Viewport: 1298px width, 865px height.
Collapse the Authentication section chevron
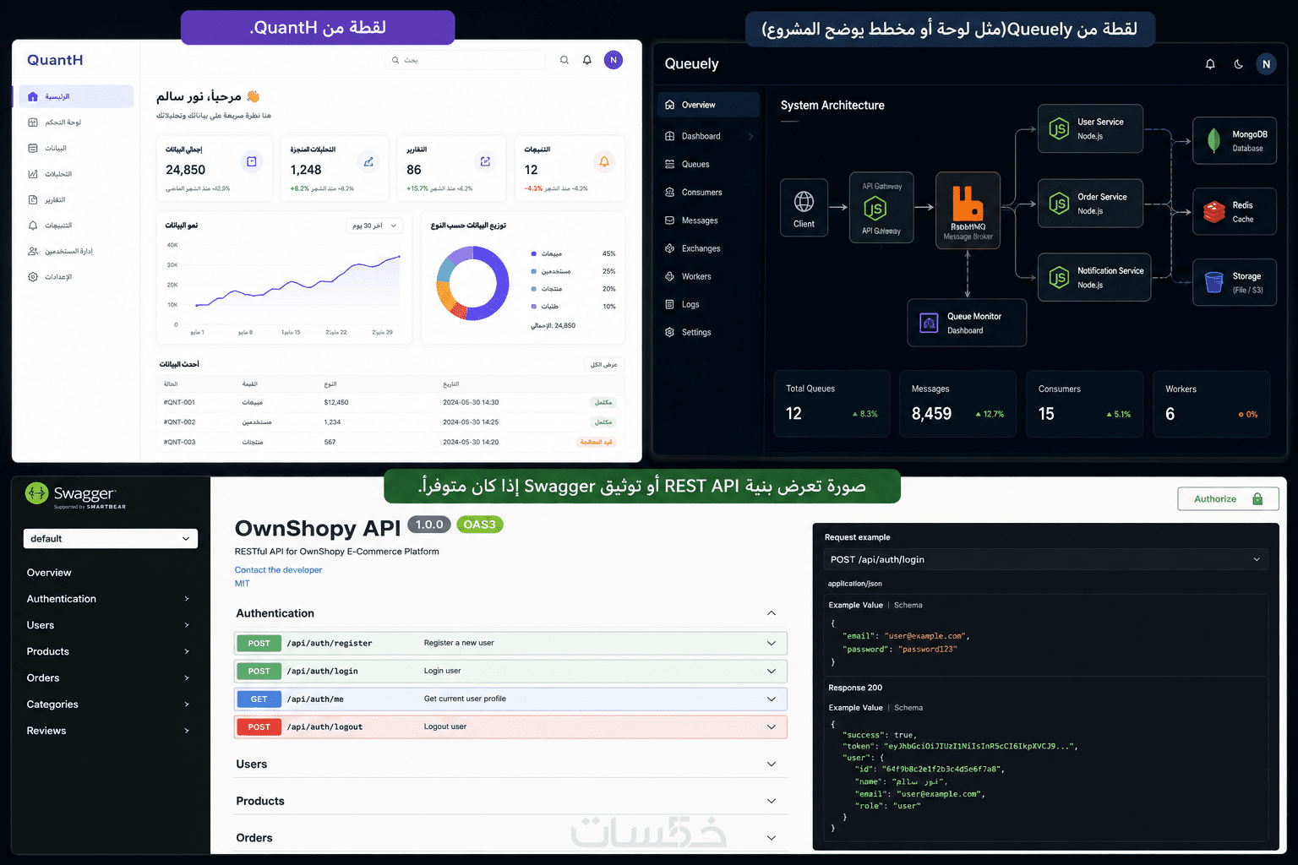[x=772, y=613]
